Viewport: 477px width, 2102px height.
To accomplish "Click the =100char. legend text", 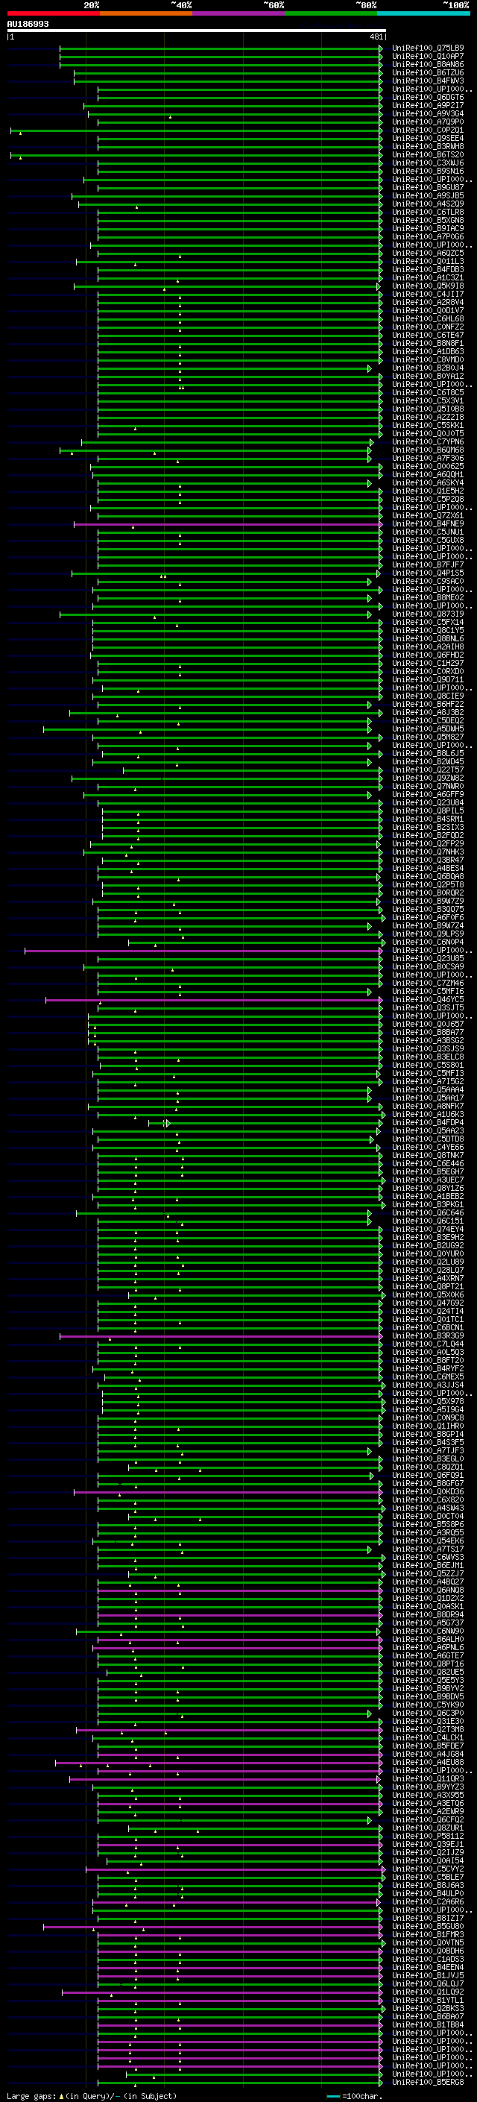I will click(x=363, y=2095).
